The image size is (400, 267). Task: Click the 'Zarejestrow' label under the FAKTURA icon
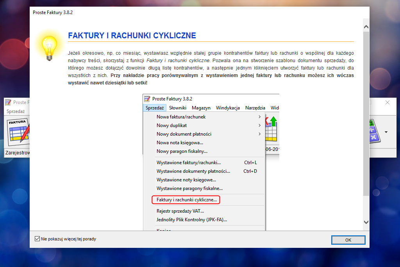tap(17, 152)
